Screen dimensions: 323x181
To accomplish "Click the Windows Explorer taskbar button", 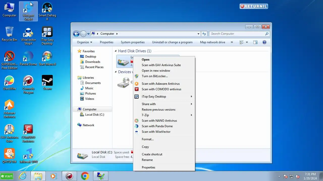I will coord(38,176).
